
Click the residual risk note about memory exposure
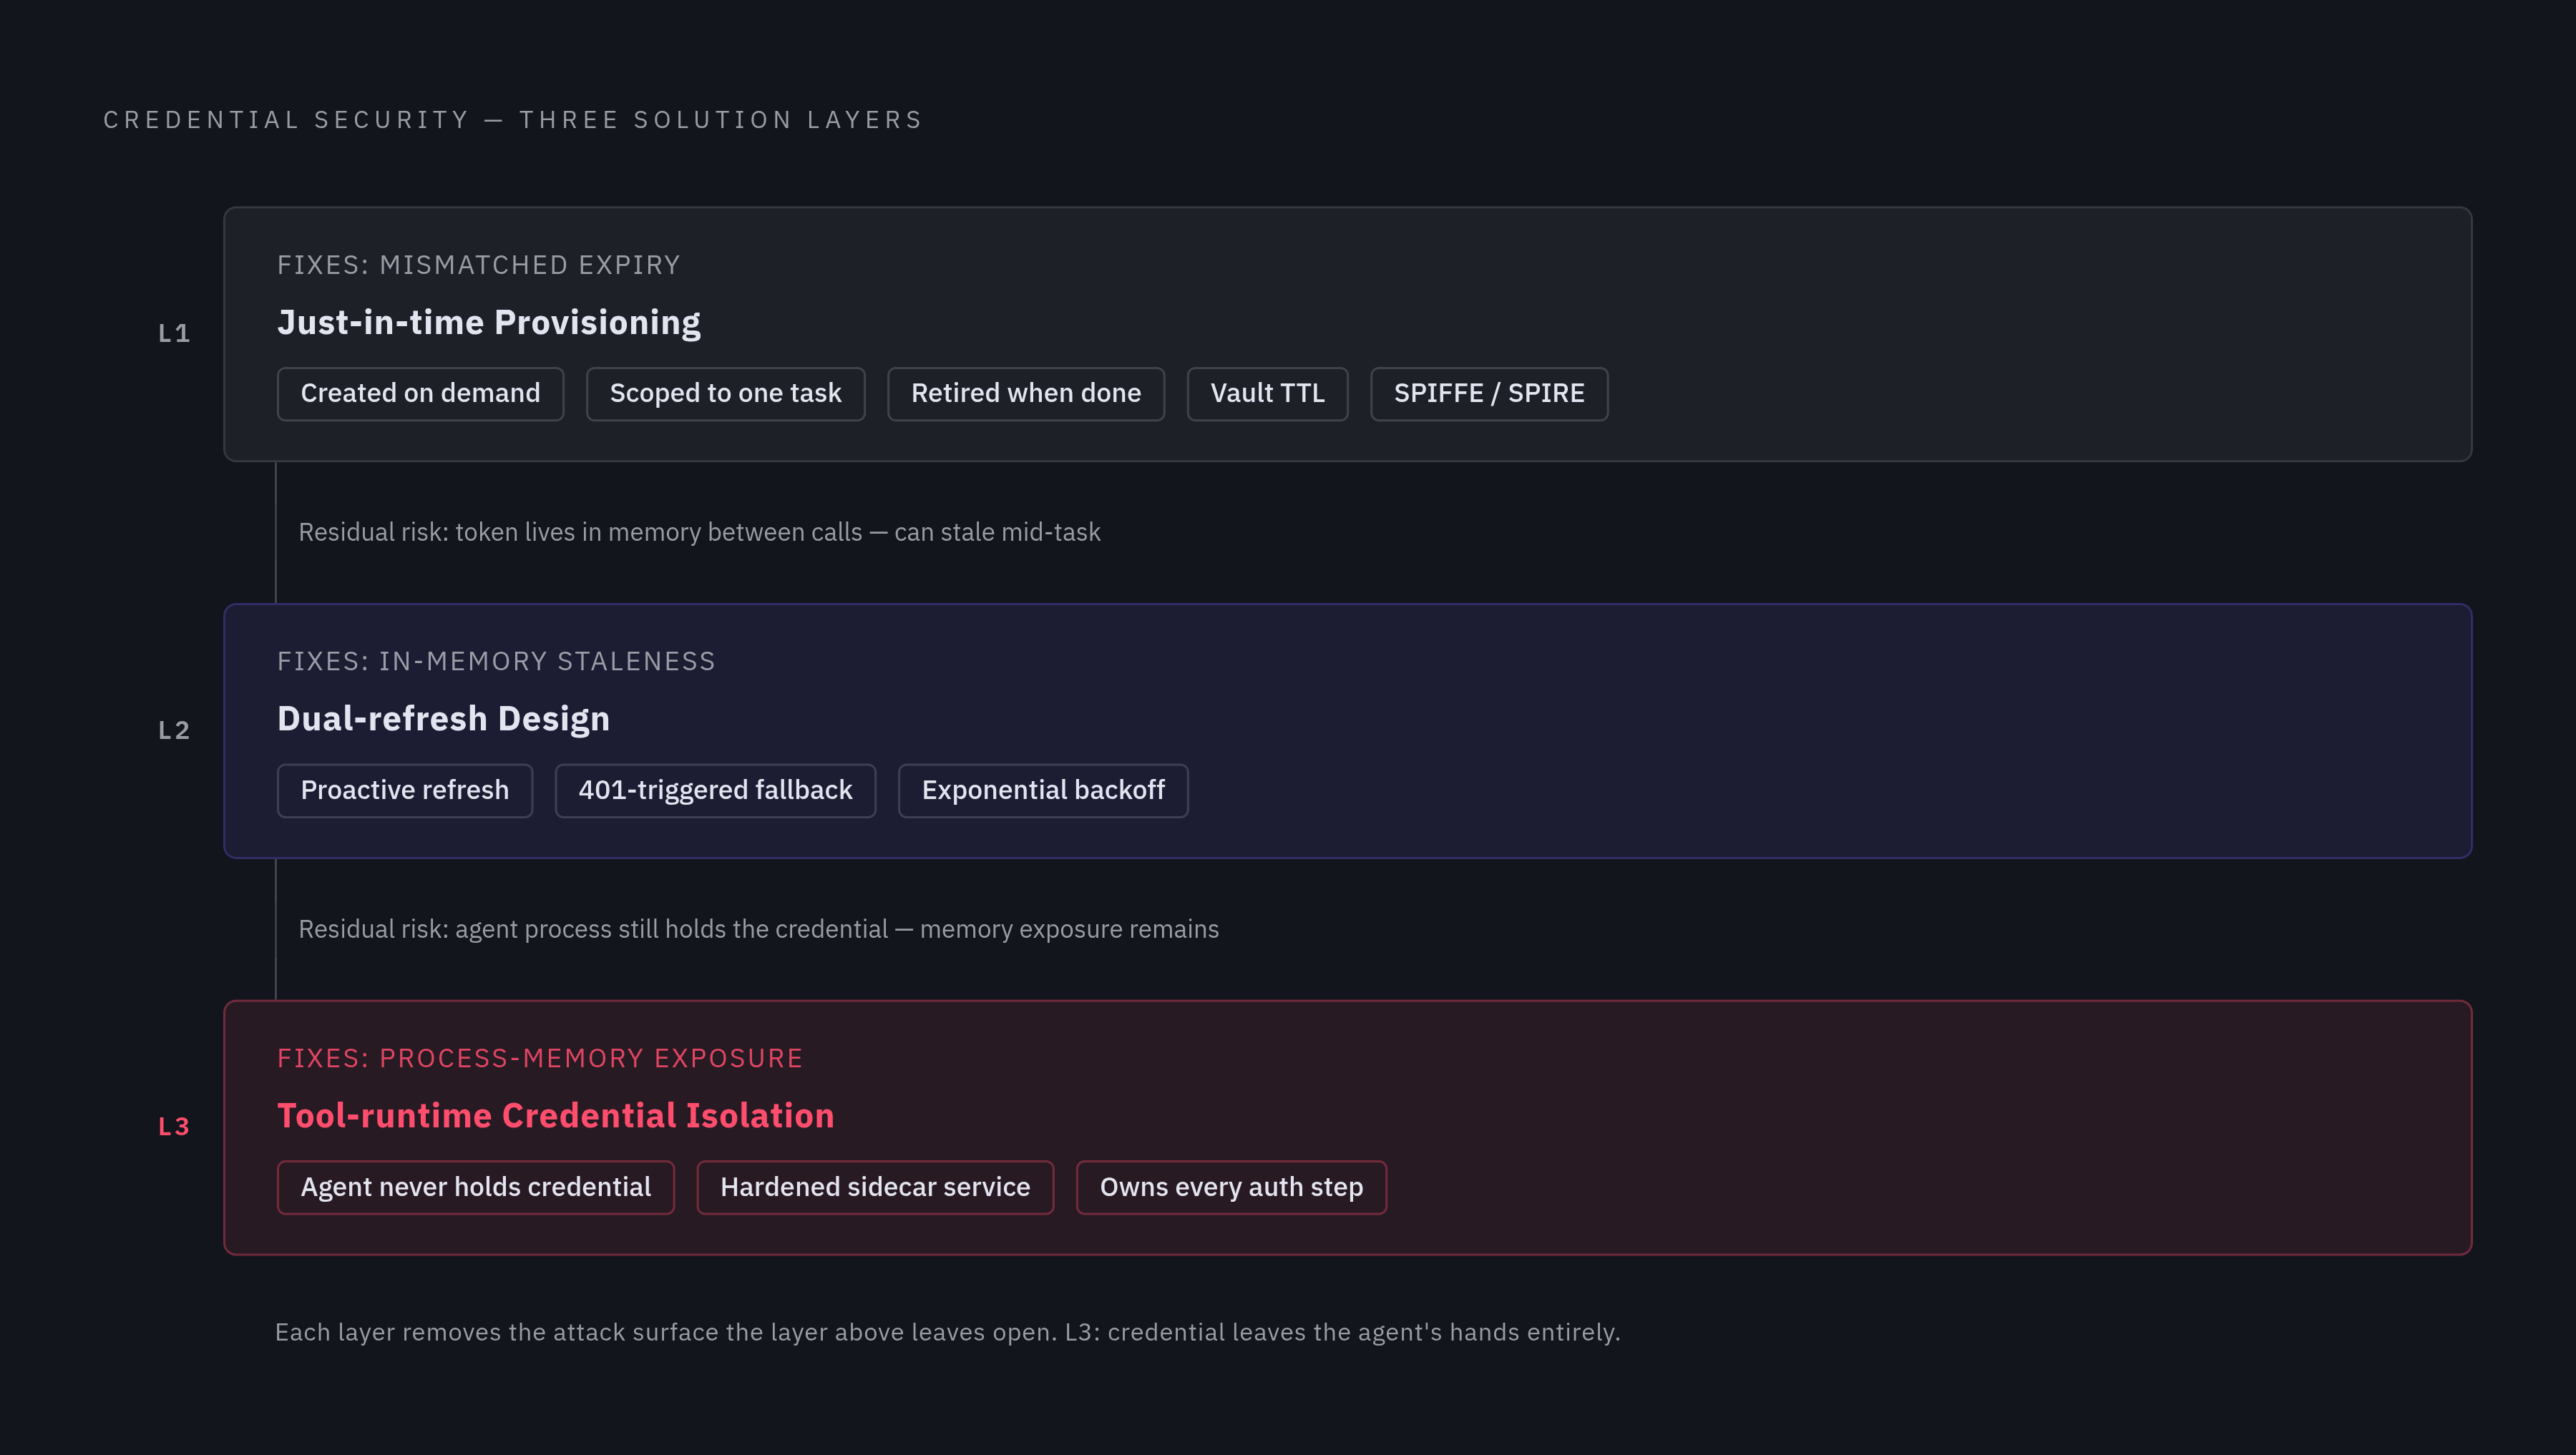pyautogui.click(x=758, y=929)
